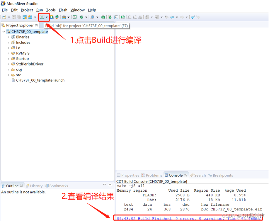Click the grayed-out return arrow toolbar icon
The width and height of the screenshot is (269, 221).
point(198,17)
